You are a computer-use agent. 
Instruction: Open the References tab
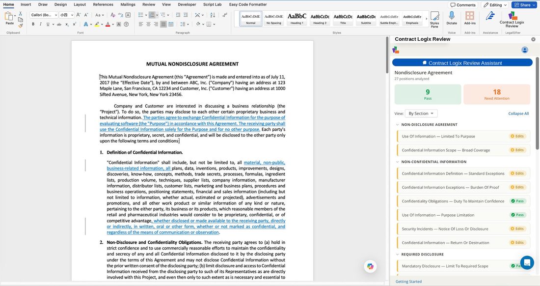coord(103,4)
